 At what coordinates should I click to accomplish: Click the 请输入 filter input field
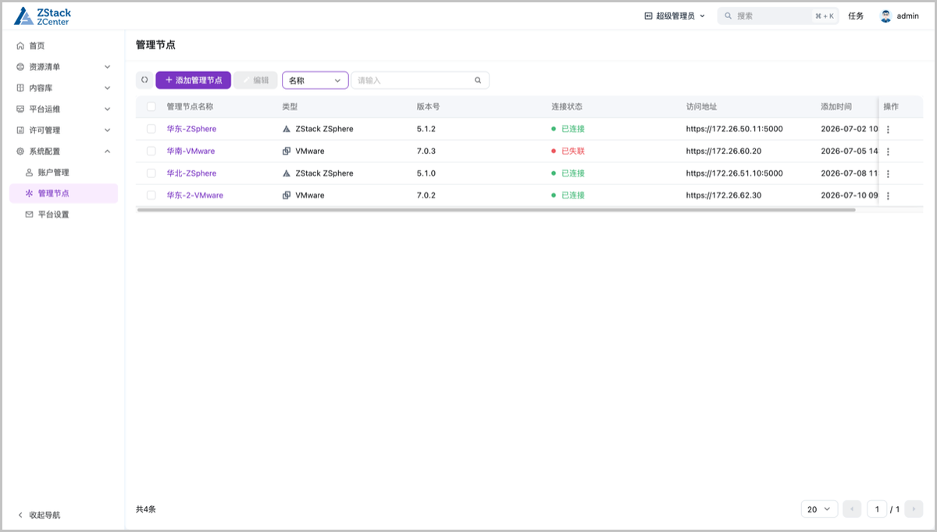pyautogui.click(x=420, y=80)
